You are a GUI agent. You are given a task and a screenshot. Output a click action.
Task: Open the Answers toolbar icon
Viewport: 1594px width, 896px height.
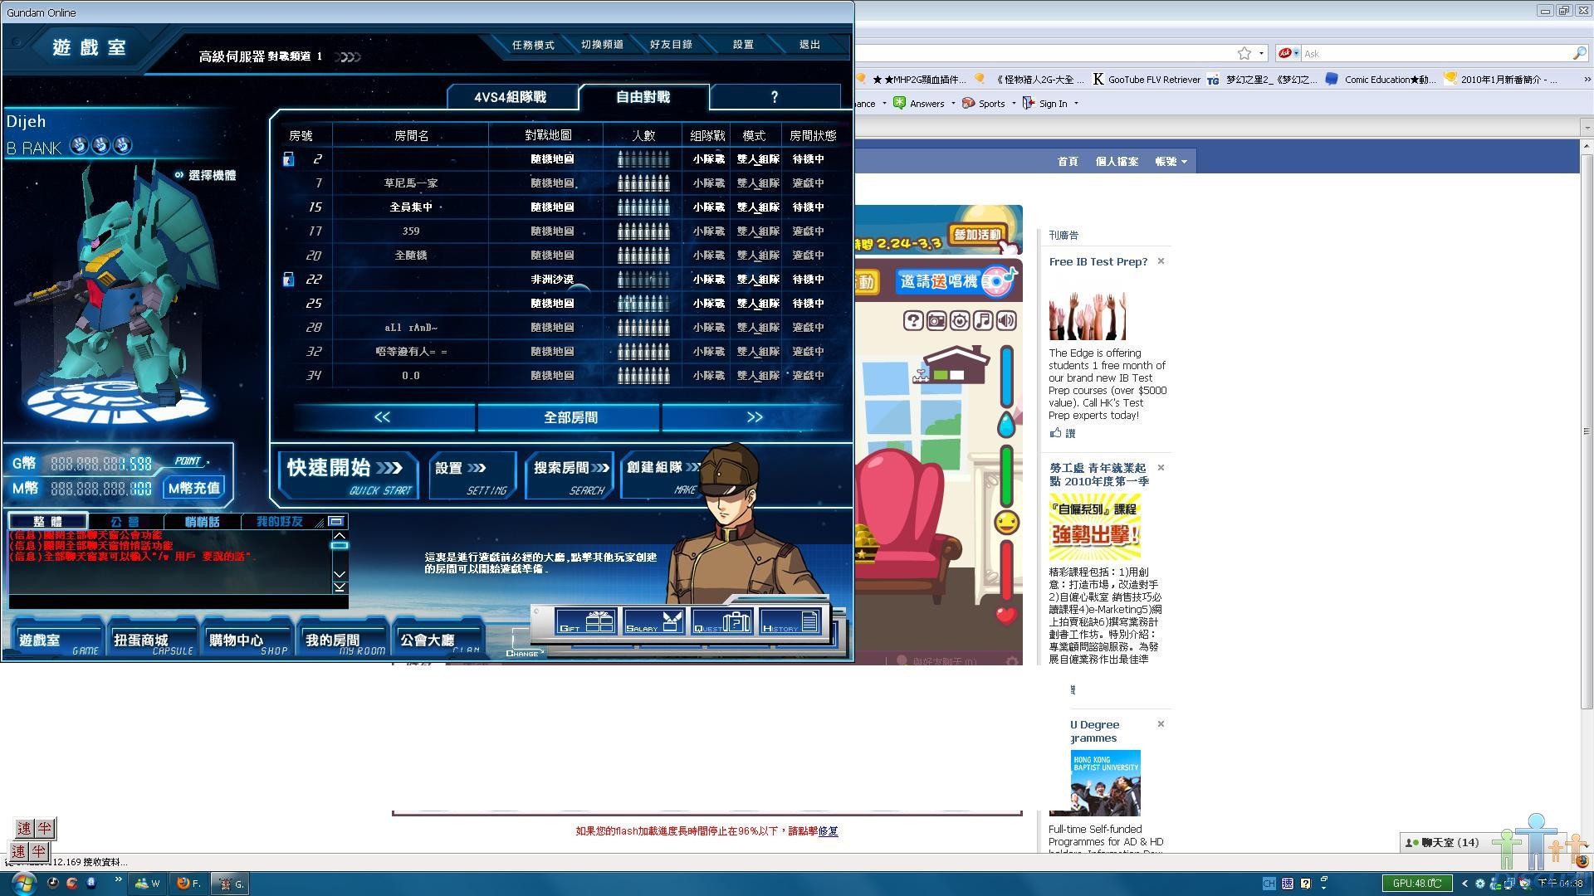click(x=899, y=104)
